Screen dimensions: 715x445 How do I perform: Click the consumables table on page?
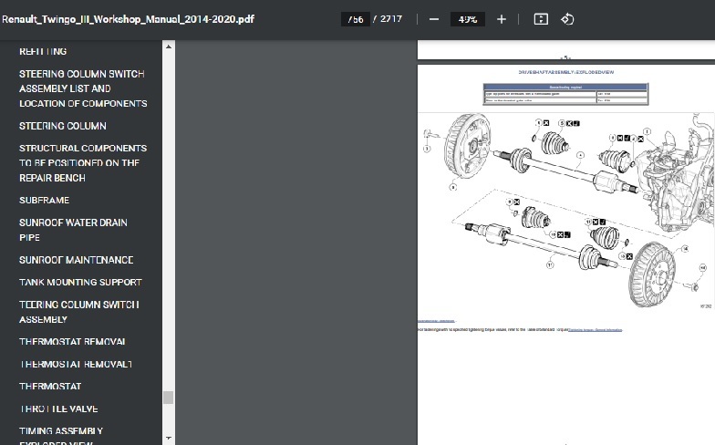565,95
